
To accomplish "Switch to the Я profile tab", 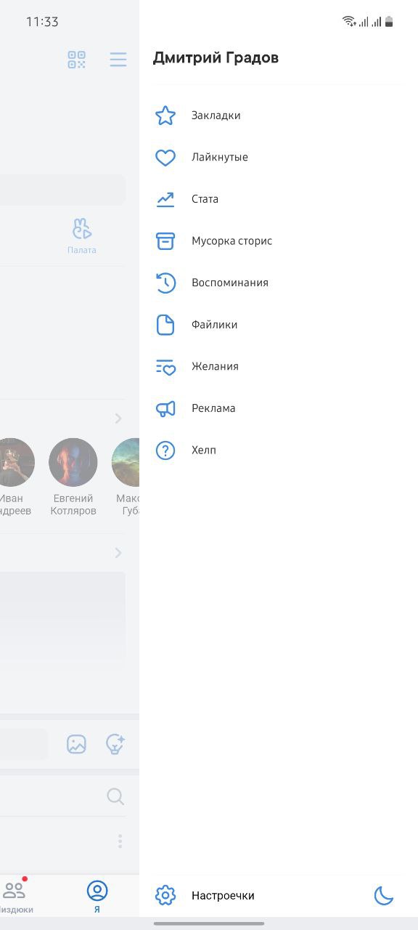I will (97, 897).
